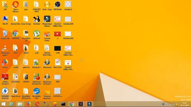Open This PC on the desktop
This screenshot has height=107, width=191.
pyautogui.click(x=5, y=19)
